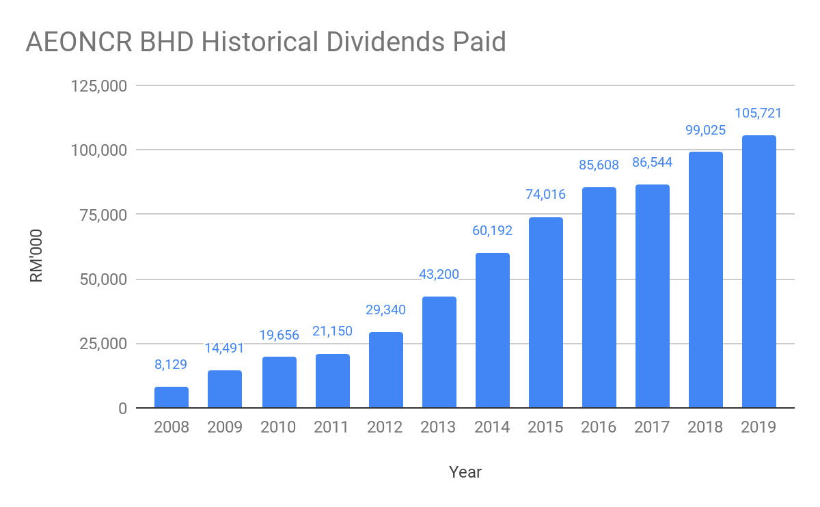
Task: Click the data label 43,200
Action: click(438, 274)
